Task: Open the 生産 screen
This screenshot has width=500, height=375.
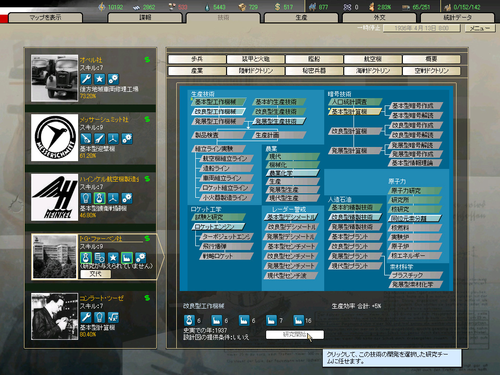Action: point(301,18)
